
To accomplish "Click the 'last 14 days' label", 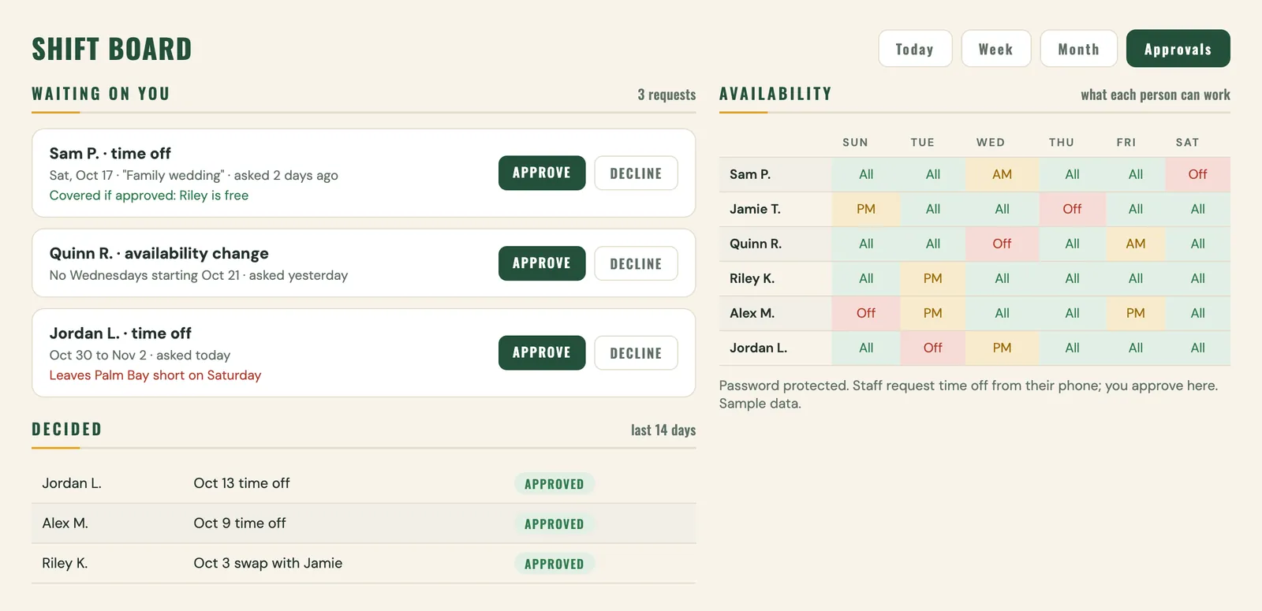I will point(663,430).
